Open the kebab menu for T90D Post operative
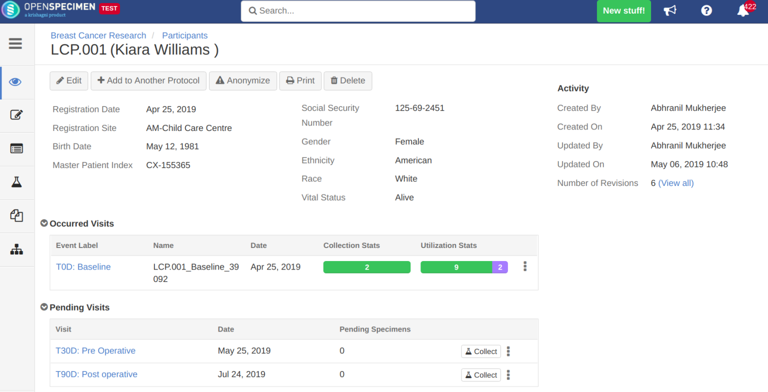 (508, 374)
